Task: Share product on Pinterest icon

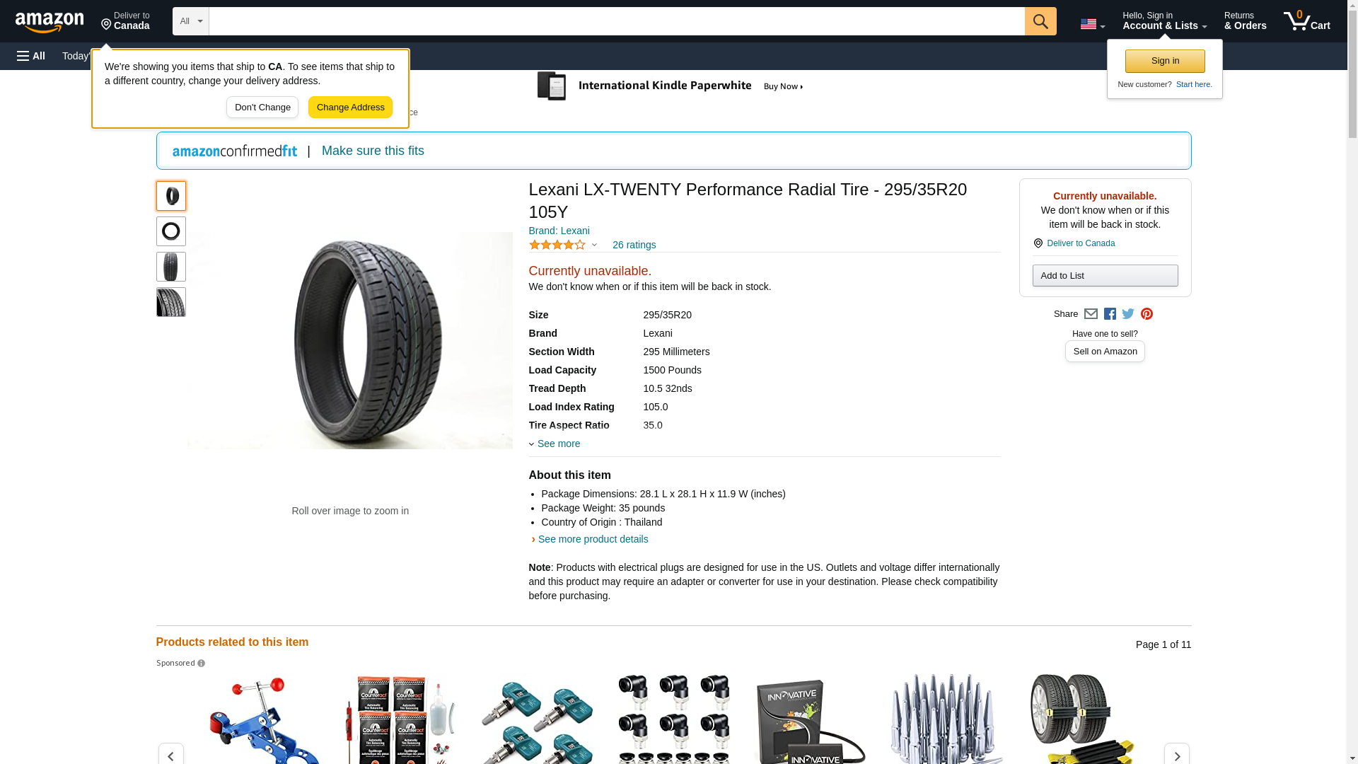Action: (x=1147, y=314)
